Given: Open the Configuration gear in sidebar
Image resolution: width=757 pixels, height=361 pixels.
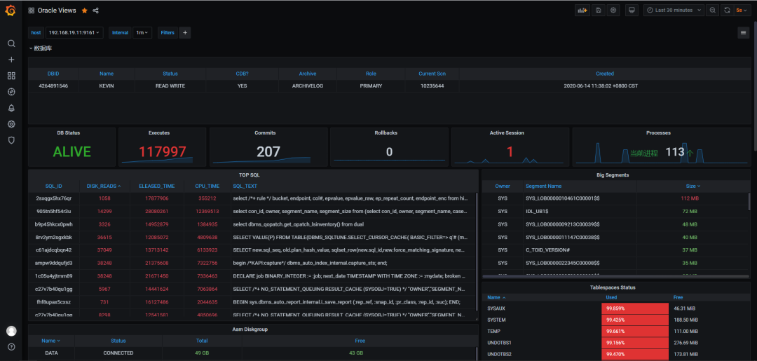Looking at the screenshot, I should point(11,124).
